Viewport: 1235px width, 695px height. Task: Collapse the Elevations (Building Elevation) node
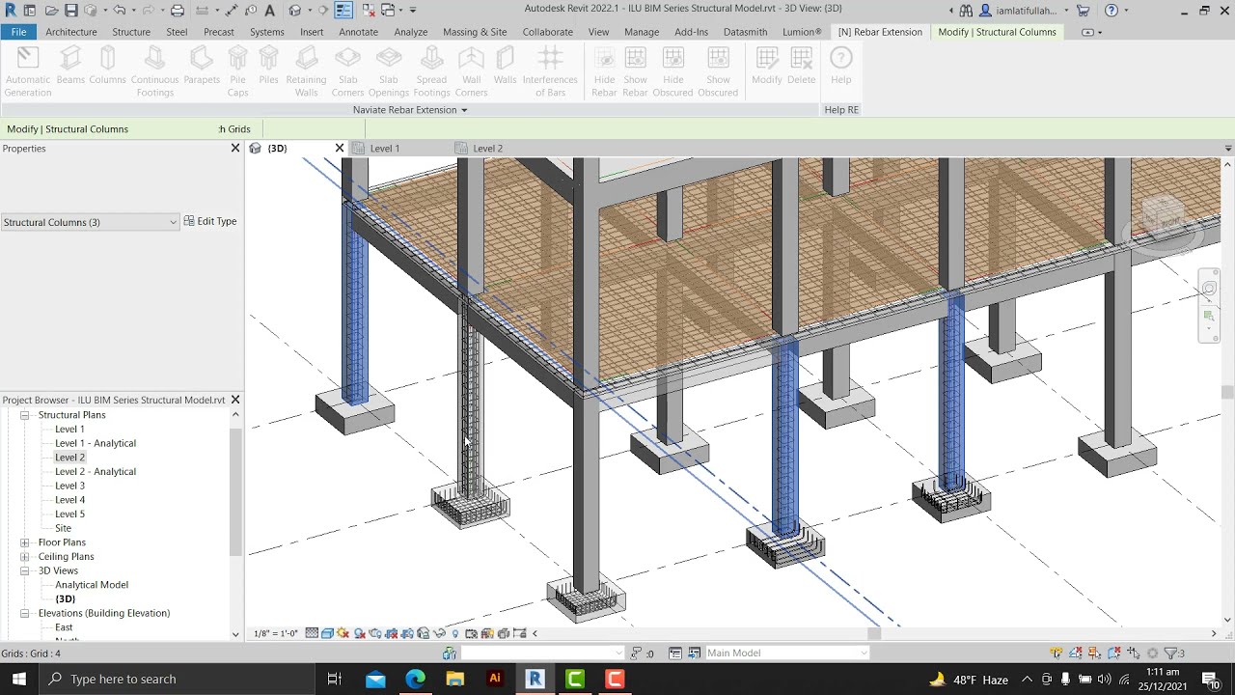[25, 613]
